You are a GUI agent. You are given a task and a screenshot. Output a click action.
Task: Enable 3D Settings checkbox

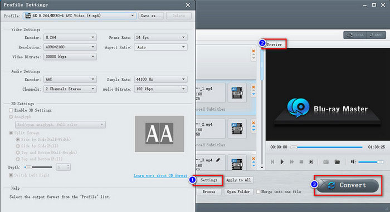(11, 110)
